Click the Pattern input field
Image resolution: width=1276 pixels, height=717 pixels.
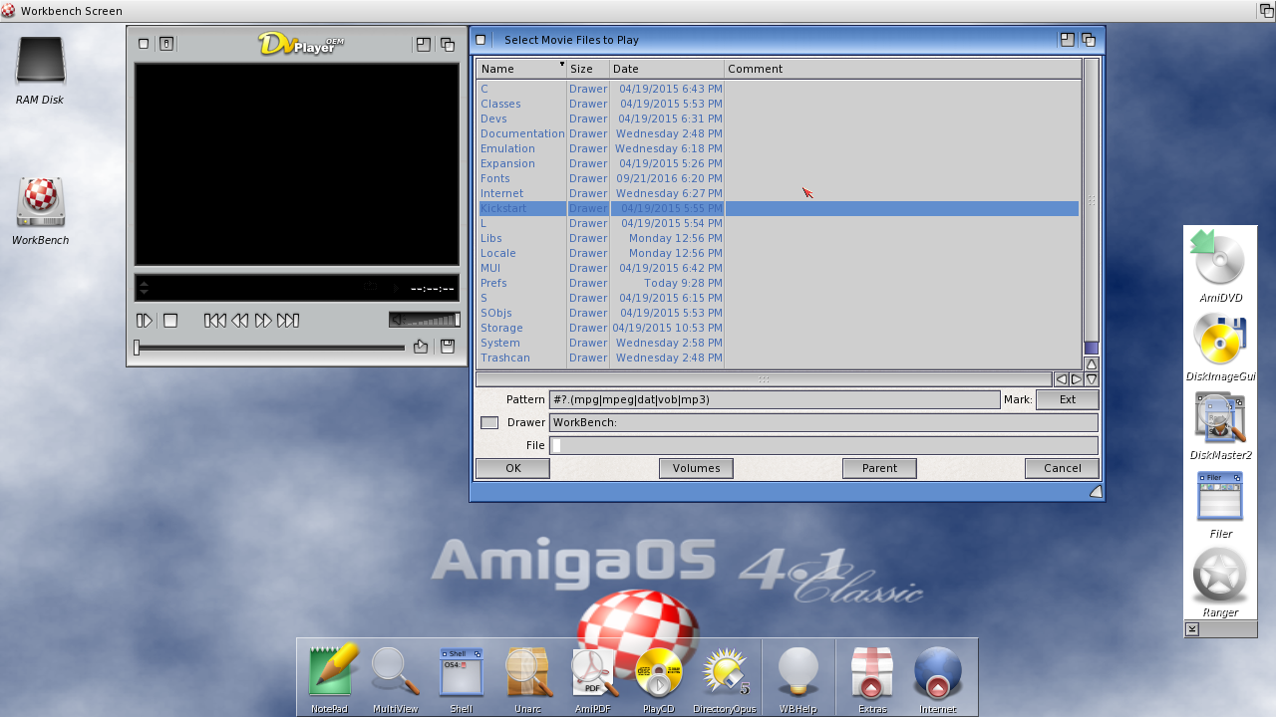775,399
